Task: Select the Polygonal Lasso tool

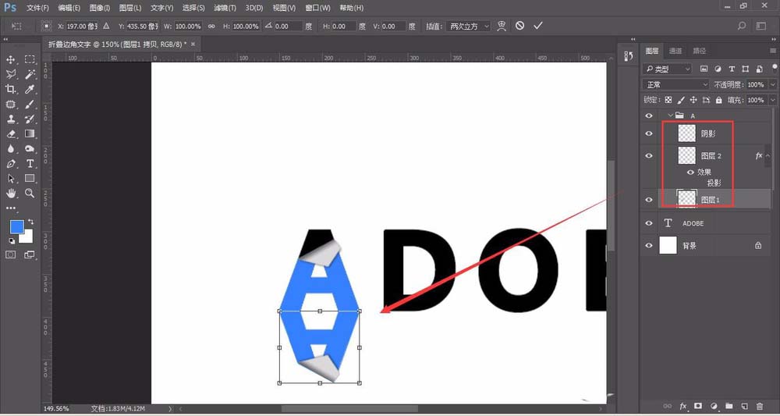Action: pyautogui.click(x=10, y=75)
